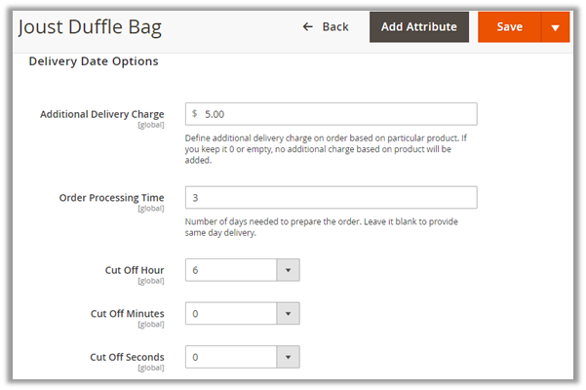Select the Cut Off Minutes value box
Screen dimensions: 586x390
(x=231, y=314)
